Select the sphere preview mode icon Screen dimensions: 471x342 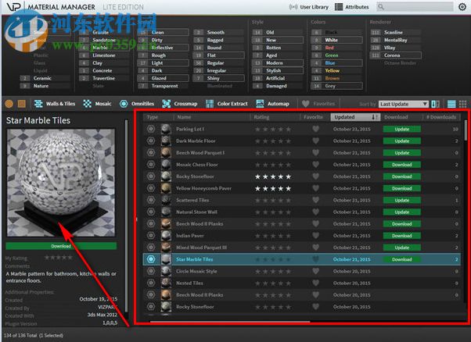[x=9, y=104]
